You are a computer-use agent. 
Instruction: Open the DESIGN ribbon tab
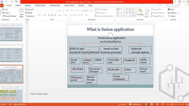tap(28, 5)
